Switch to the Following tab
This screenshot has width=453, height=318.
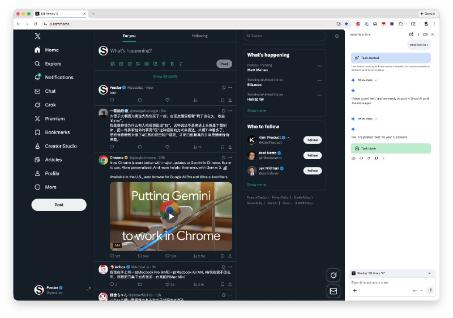click(200, 36)
